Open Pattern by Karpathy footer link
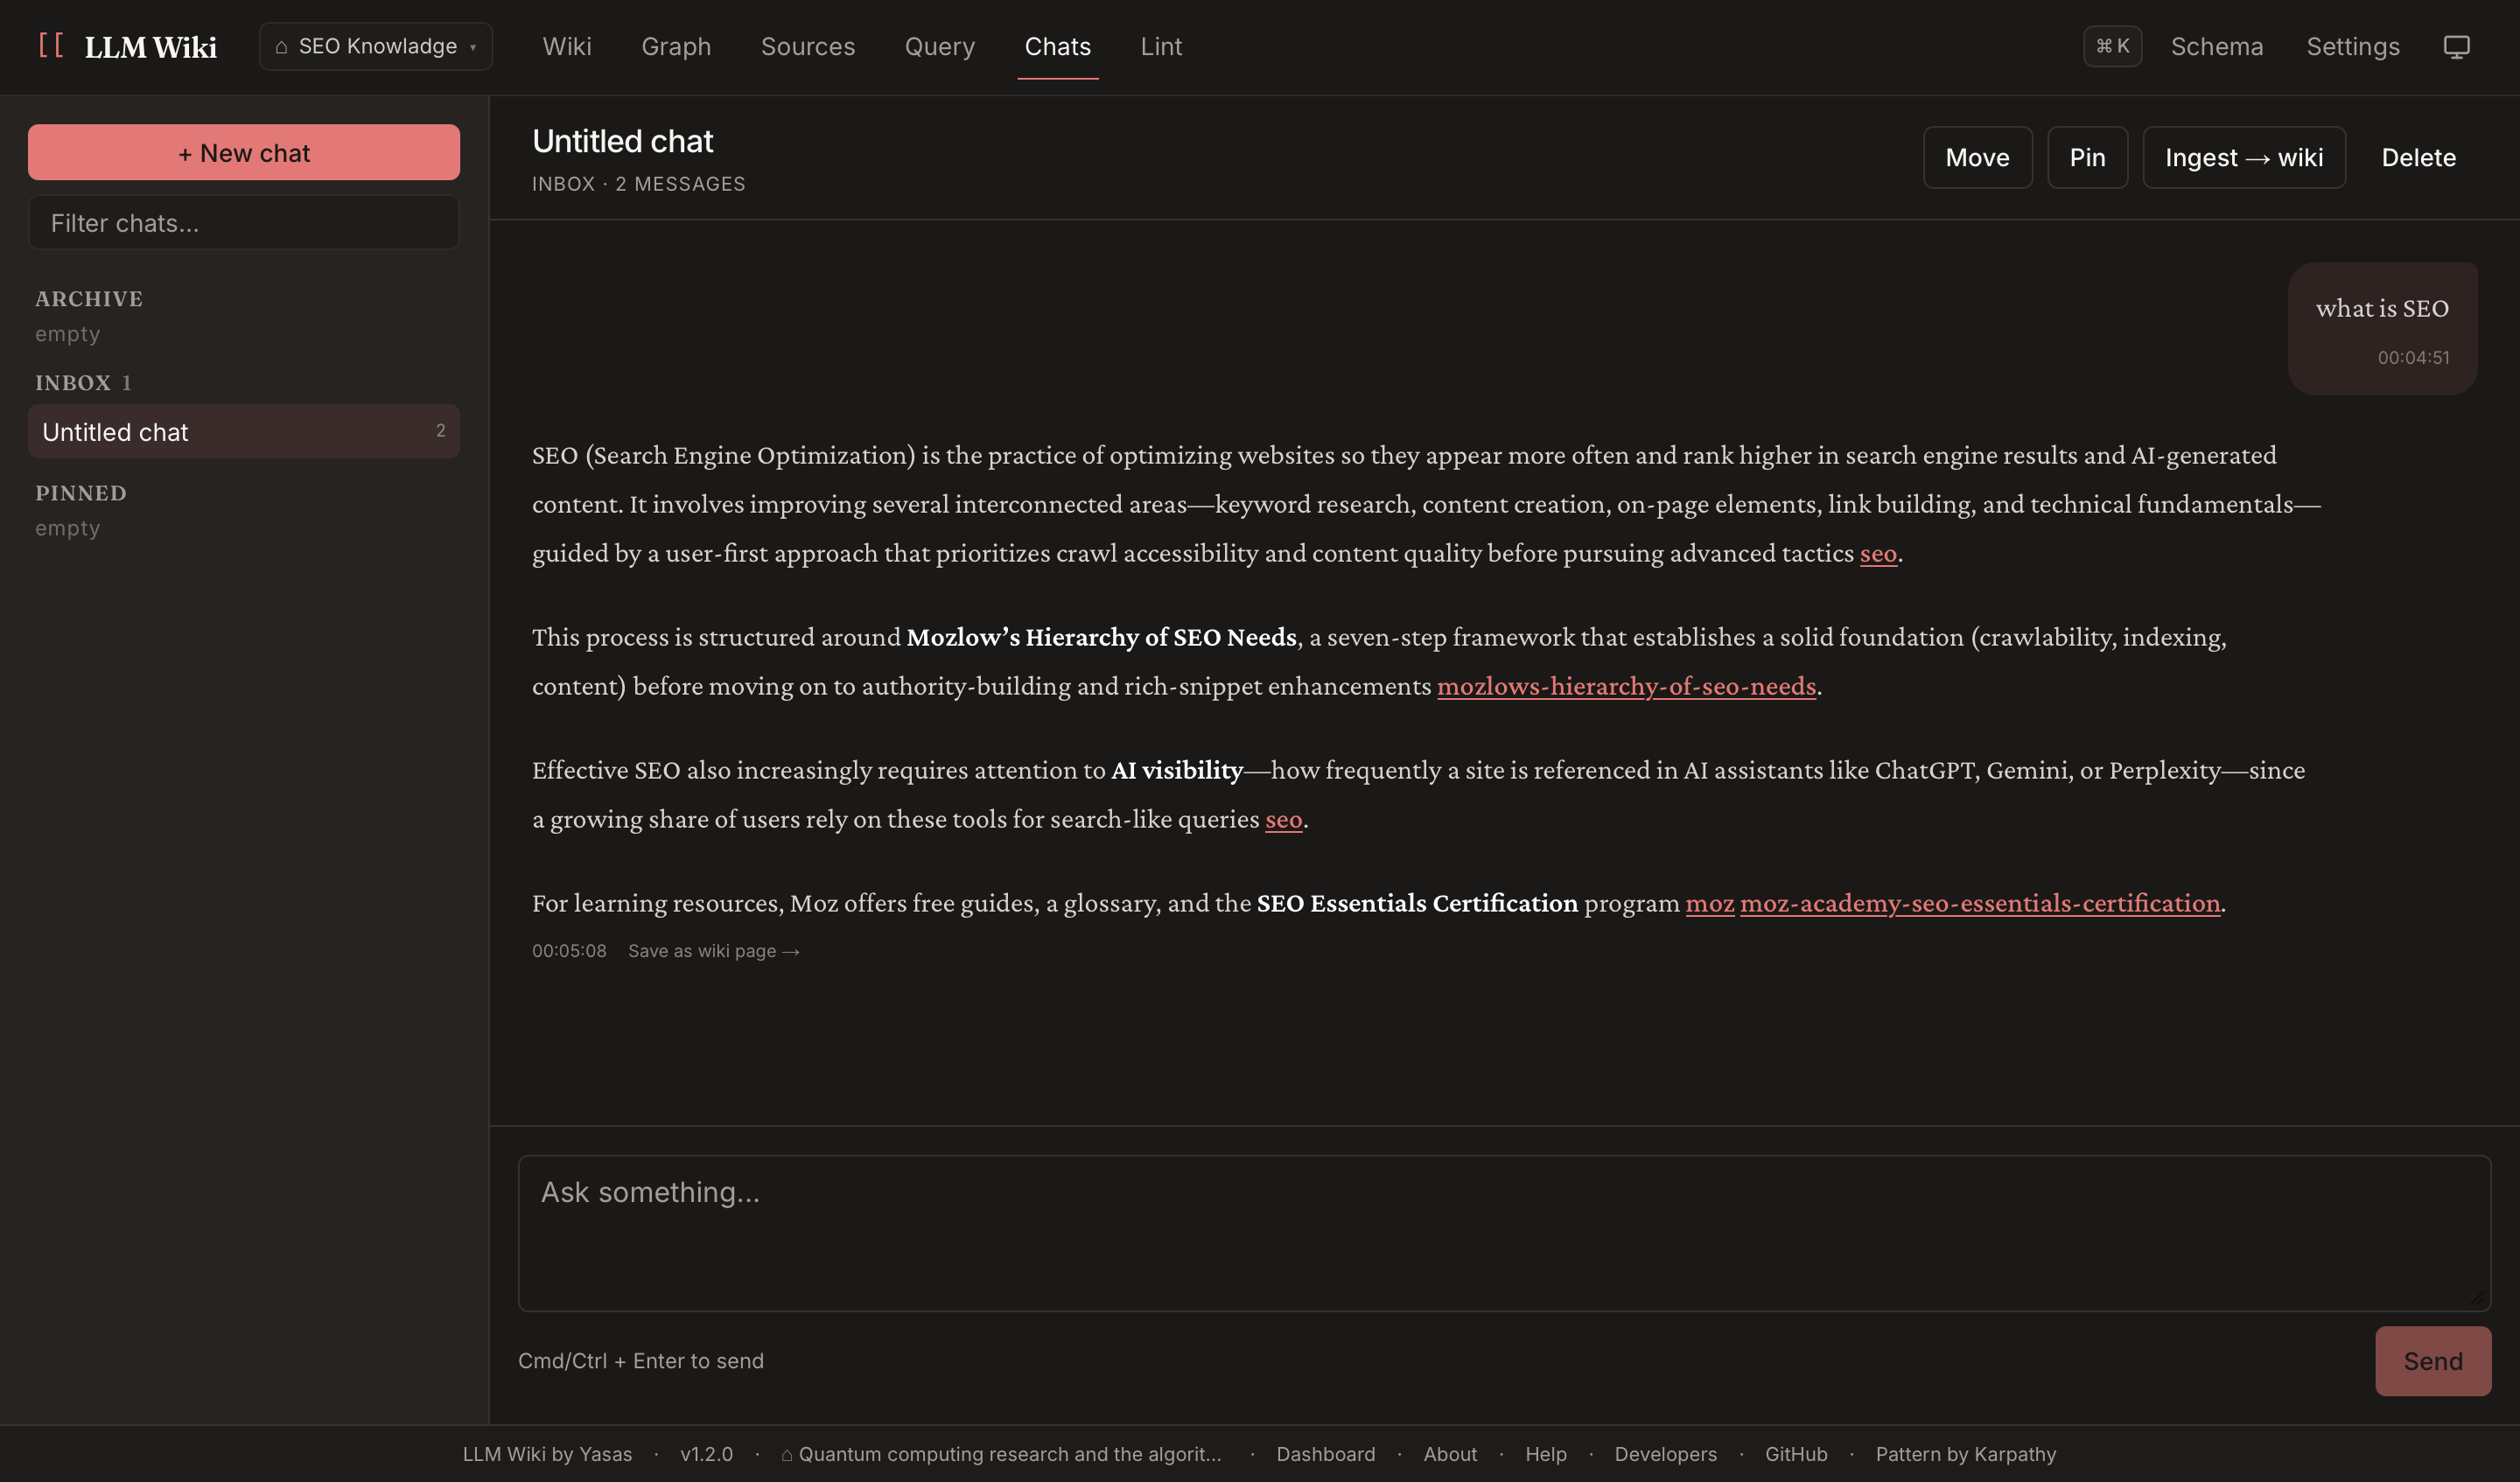The image size is (2520, 1482). tap(1966, 1454)
